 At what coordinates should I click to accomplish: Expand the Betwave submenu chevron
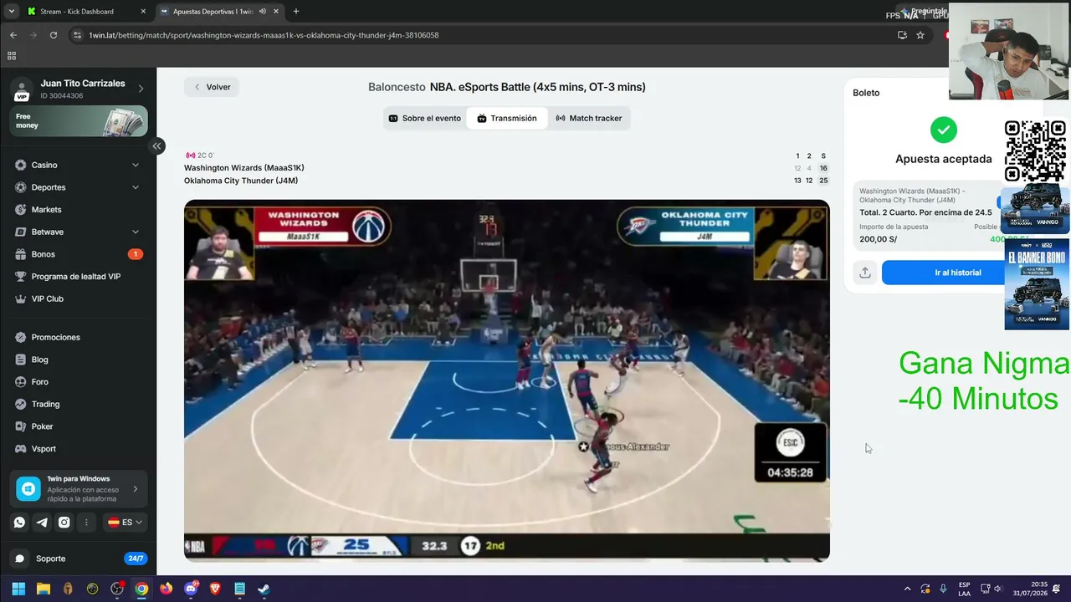(x=136, y=232)
